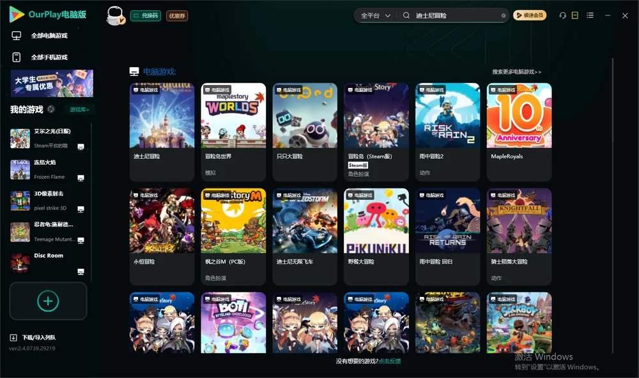Add a new game with plus button
This screenshot has height=378, width=639.
point(48,301)
